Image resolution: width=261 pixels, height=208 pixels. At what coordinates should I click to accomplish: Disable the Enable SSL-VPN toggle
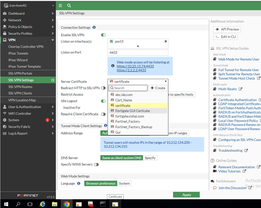pyautogui.click(x=103, y=35)
